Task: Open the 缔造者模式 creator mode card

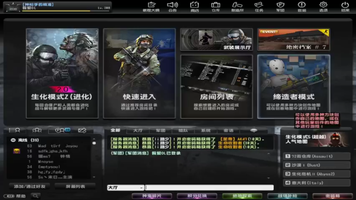Action: coord(294,87)
